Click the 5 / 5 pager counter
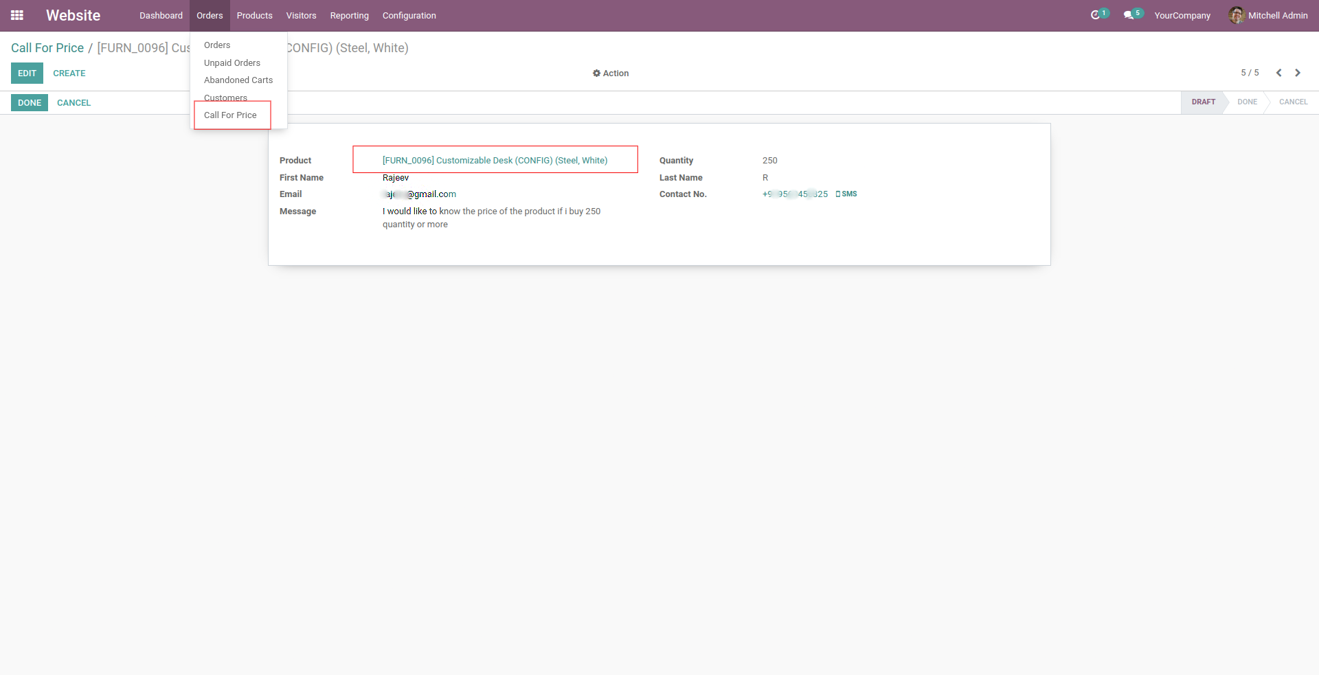 [x=1250, y=73]
